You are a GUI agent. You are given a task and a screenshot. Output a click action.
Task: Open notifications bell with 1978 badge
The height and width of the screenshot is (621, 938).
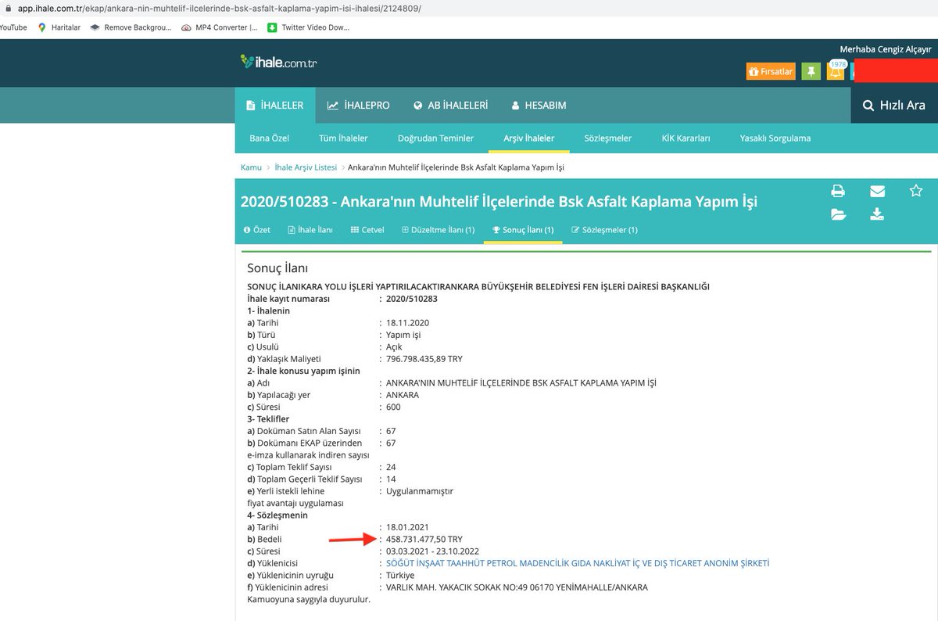pyautogui.click(x=836, y=71)
